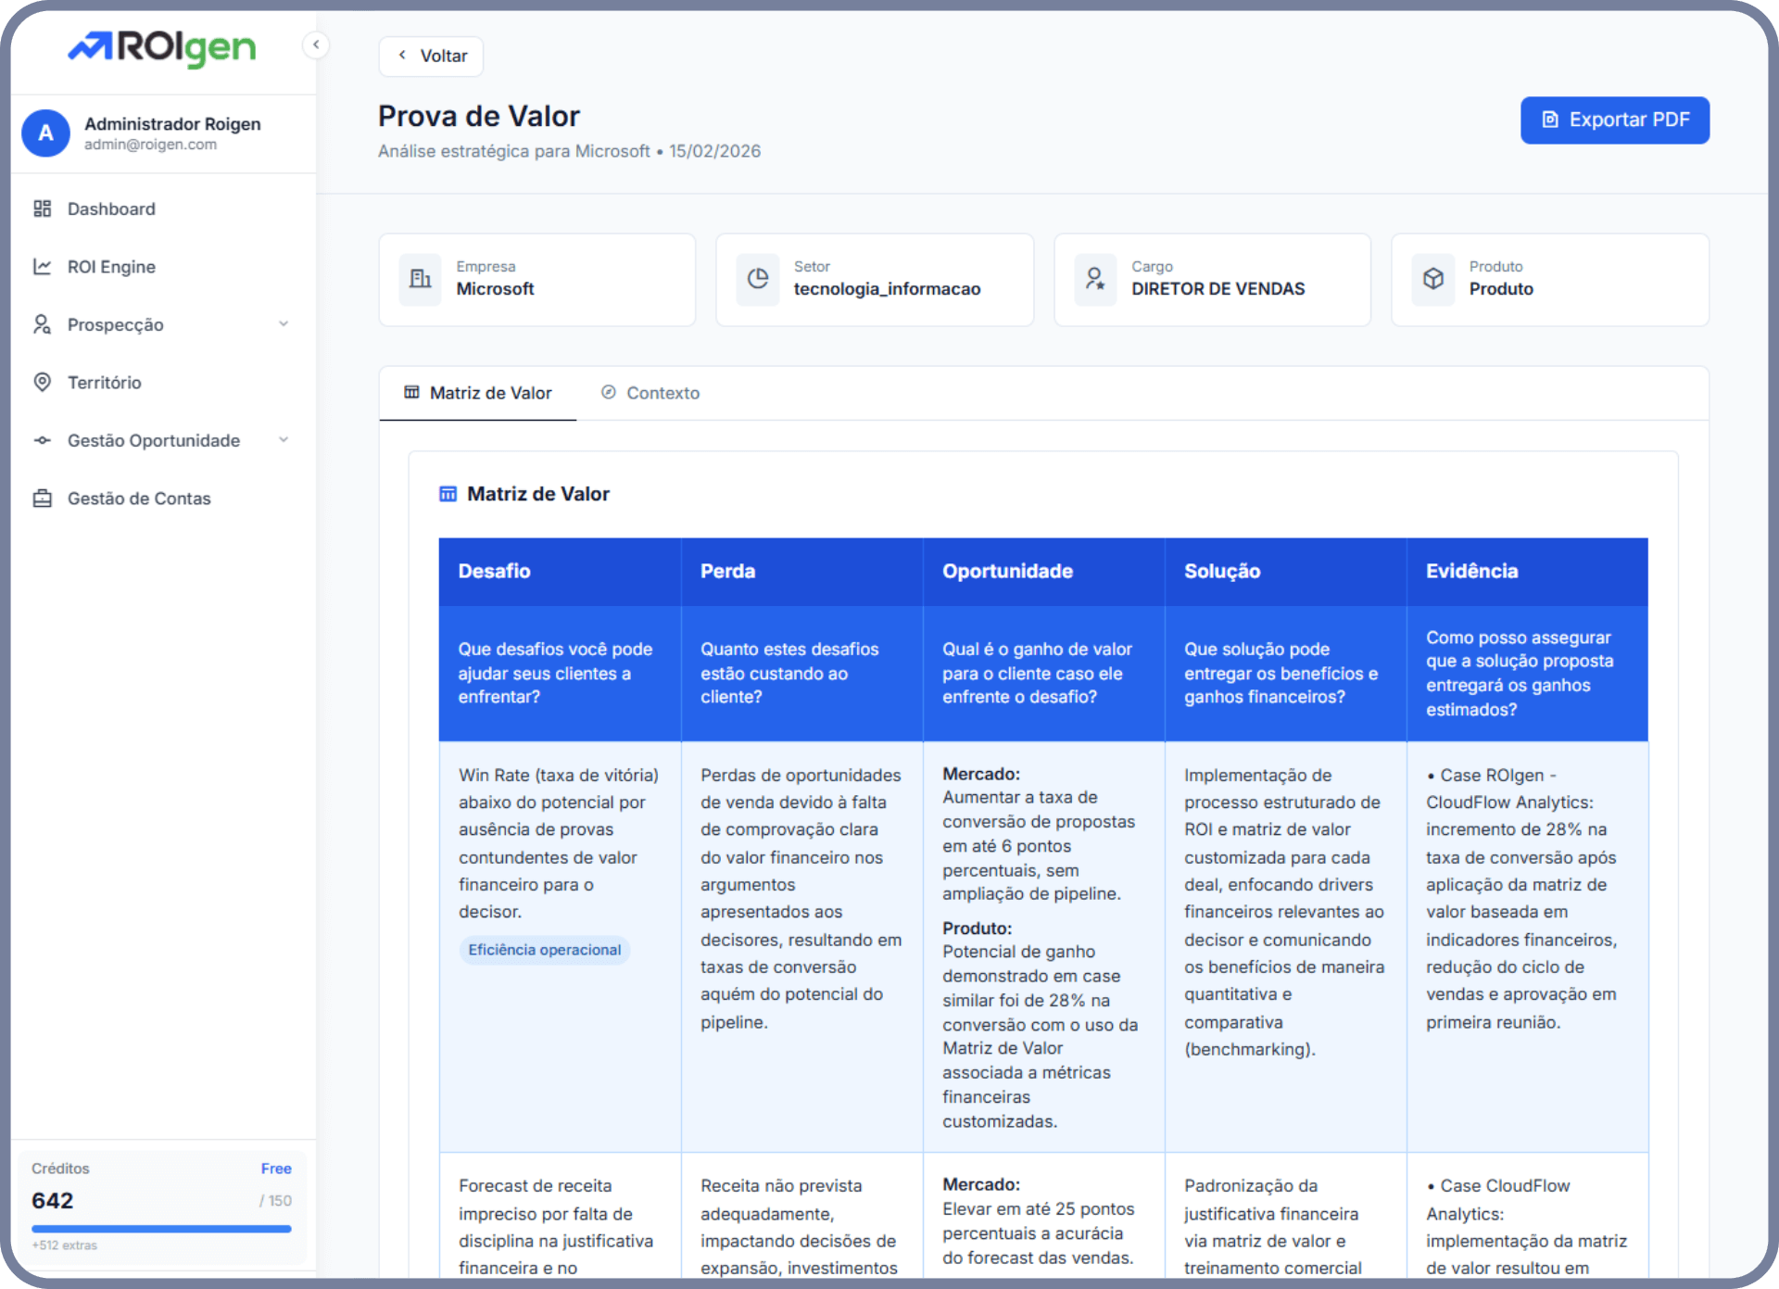
Task: Click the Matriz de Valor table icon heading
Action: 448,494
